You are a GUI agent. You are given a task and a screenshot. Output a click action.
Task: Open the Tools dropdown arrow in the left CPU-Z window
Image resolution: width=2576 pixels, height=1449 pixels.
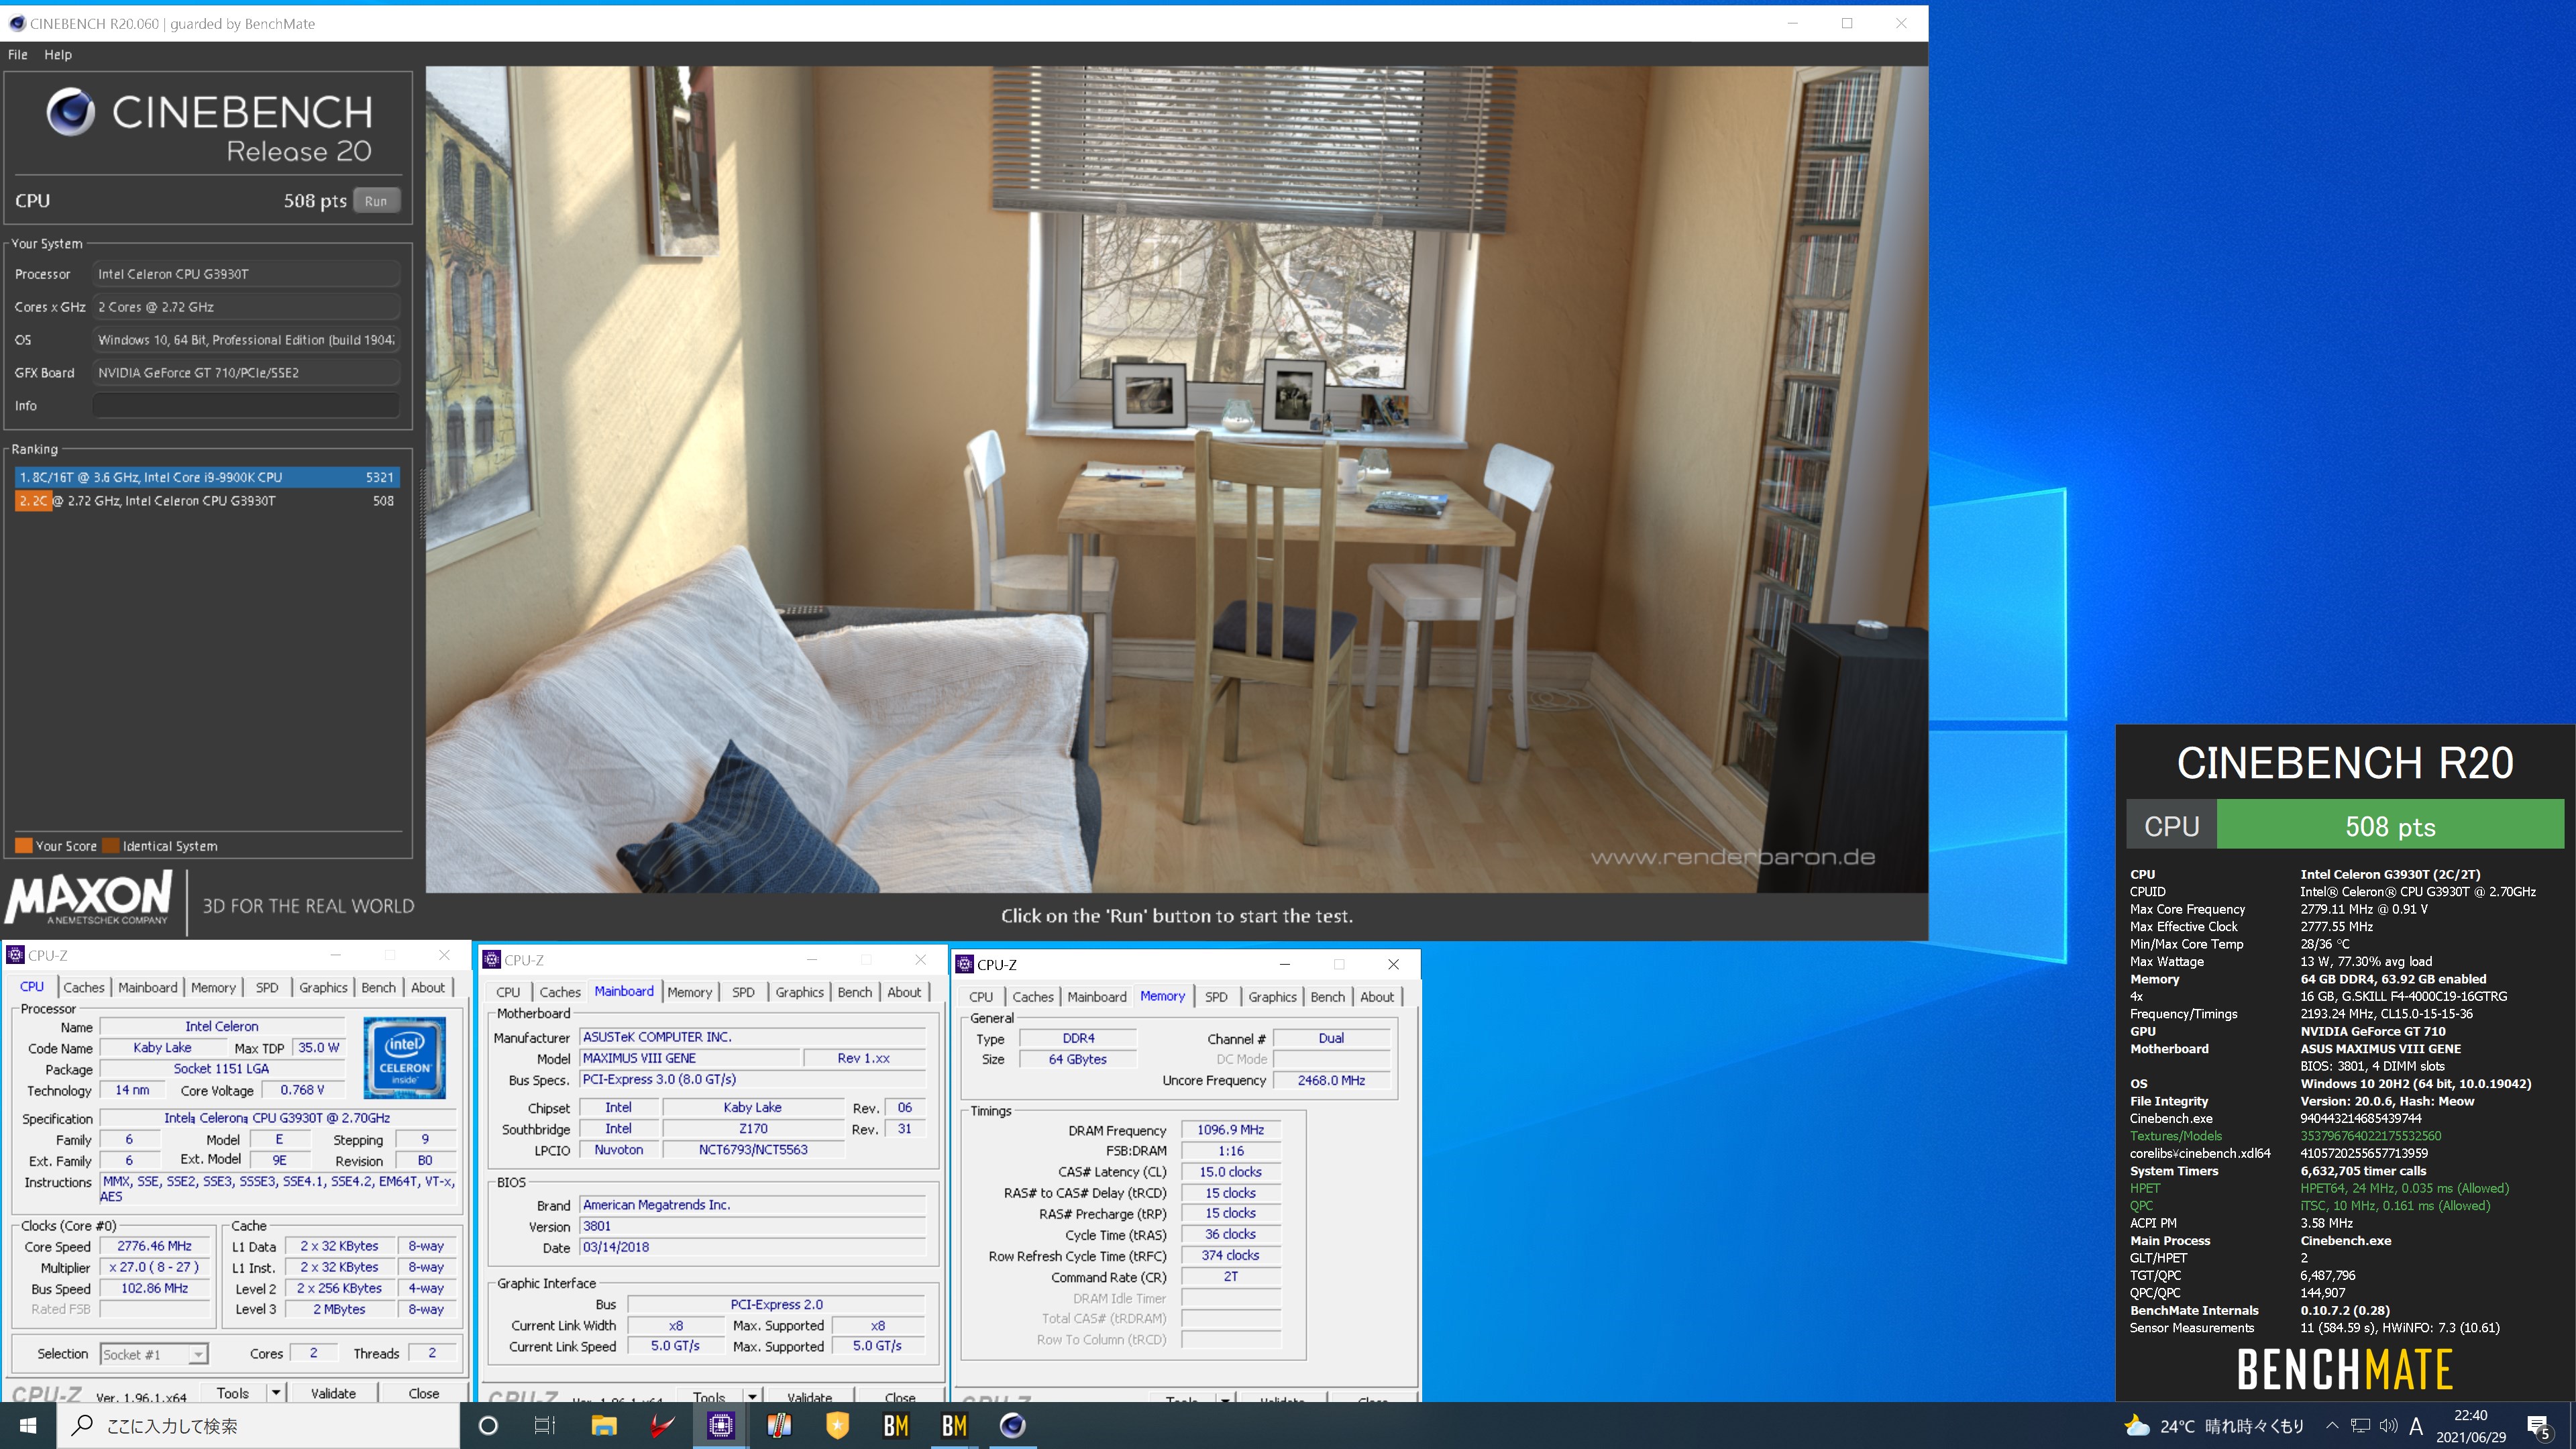tap(276, 1392)
